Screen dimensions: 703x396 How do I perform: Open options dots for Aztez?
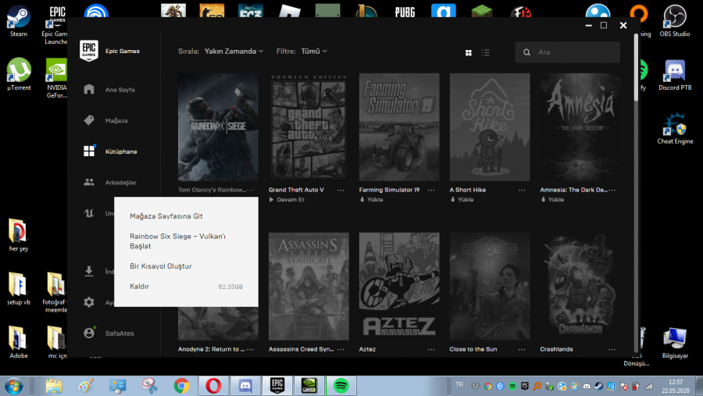pos(431,349)
